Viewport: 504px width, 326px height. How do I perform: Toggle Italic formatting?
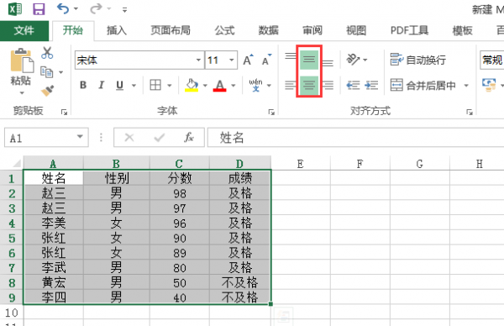pyautogui.click(x=102, y=85)
